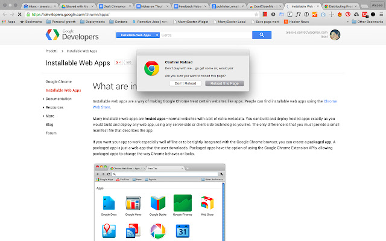
Task: Stop loading the page with X button
Action: 19,14
